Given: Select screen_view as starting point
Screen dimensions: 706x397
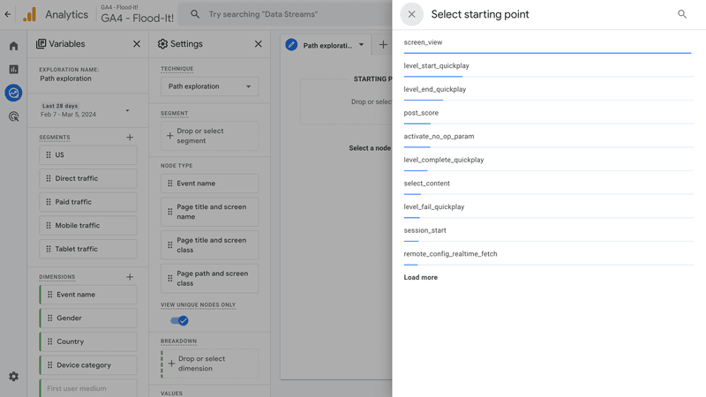Looking at the screenshot, I should point(424,42).
